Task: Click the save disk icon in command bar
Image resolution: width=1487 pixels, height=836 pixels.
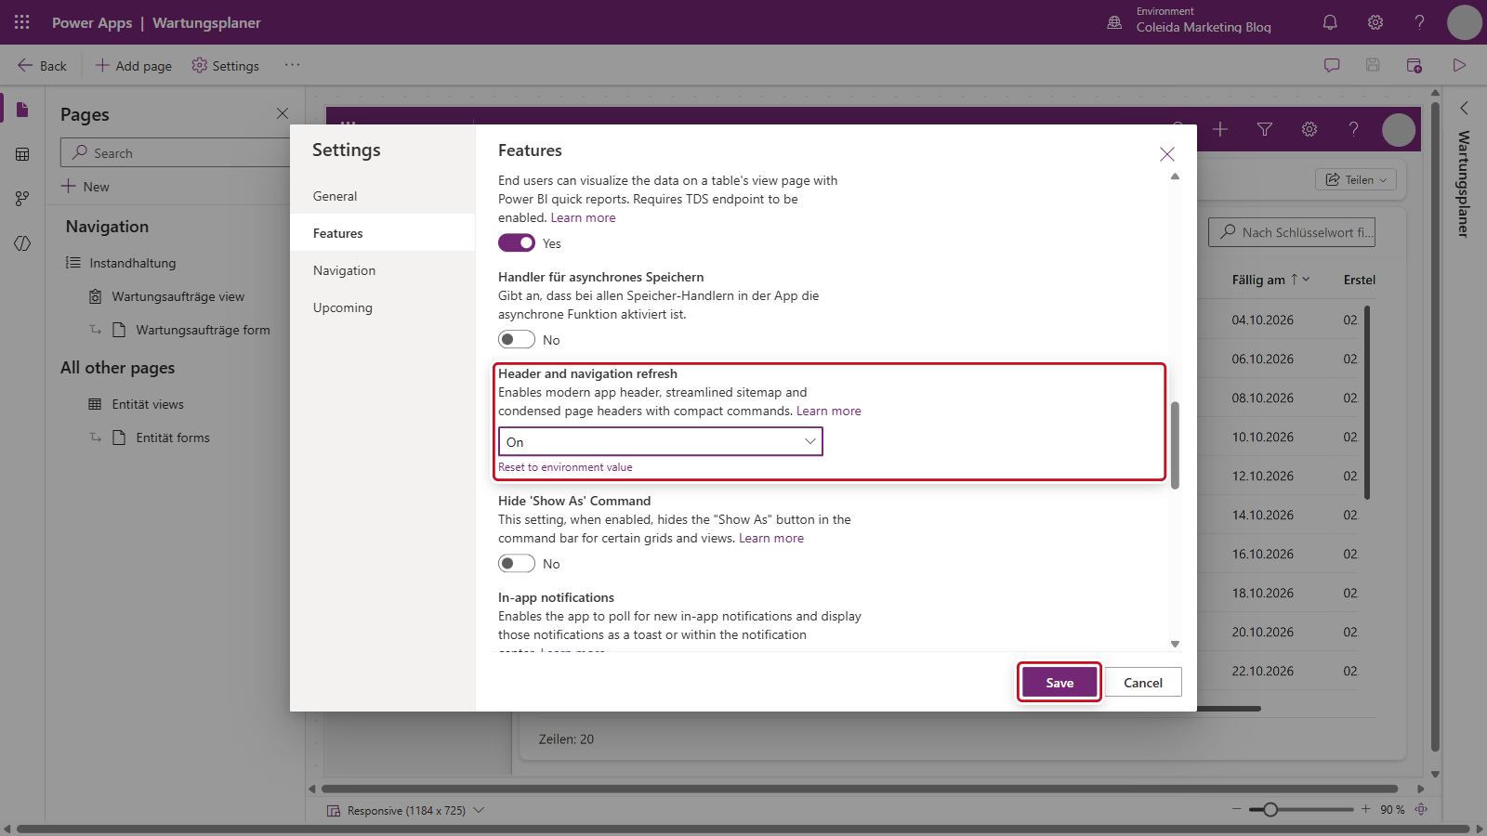Action: tap(1373, 65)
